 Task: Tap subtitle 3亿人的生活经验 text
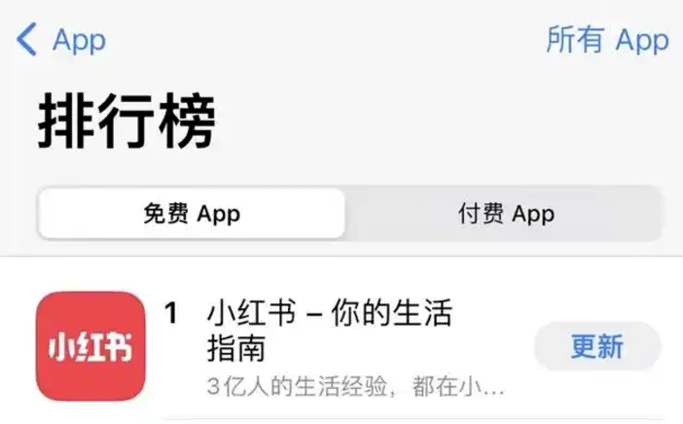tap(297, 386)
